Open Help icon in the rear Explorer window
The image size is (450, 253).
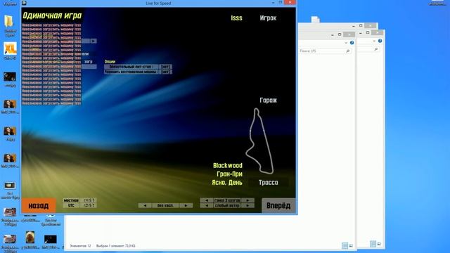pyautogui.click(x=380, y=41)
